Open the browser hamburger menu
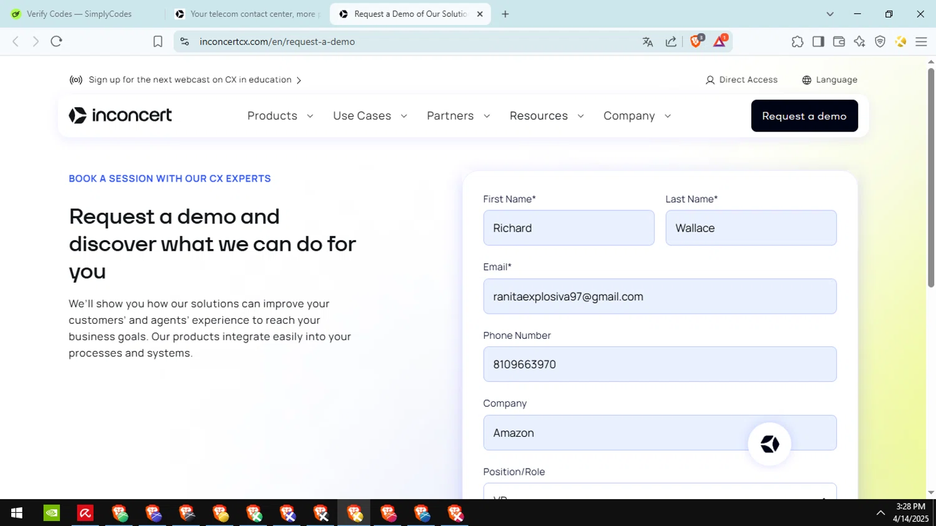Viewport: 936px width, 526px height. [x=921, y=42]
